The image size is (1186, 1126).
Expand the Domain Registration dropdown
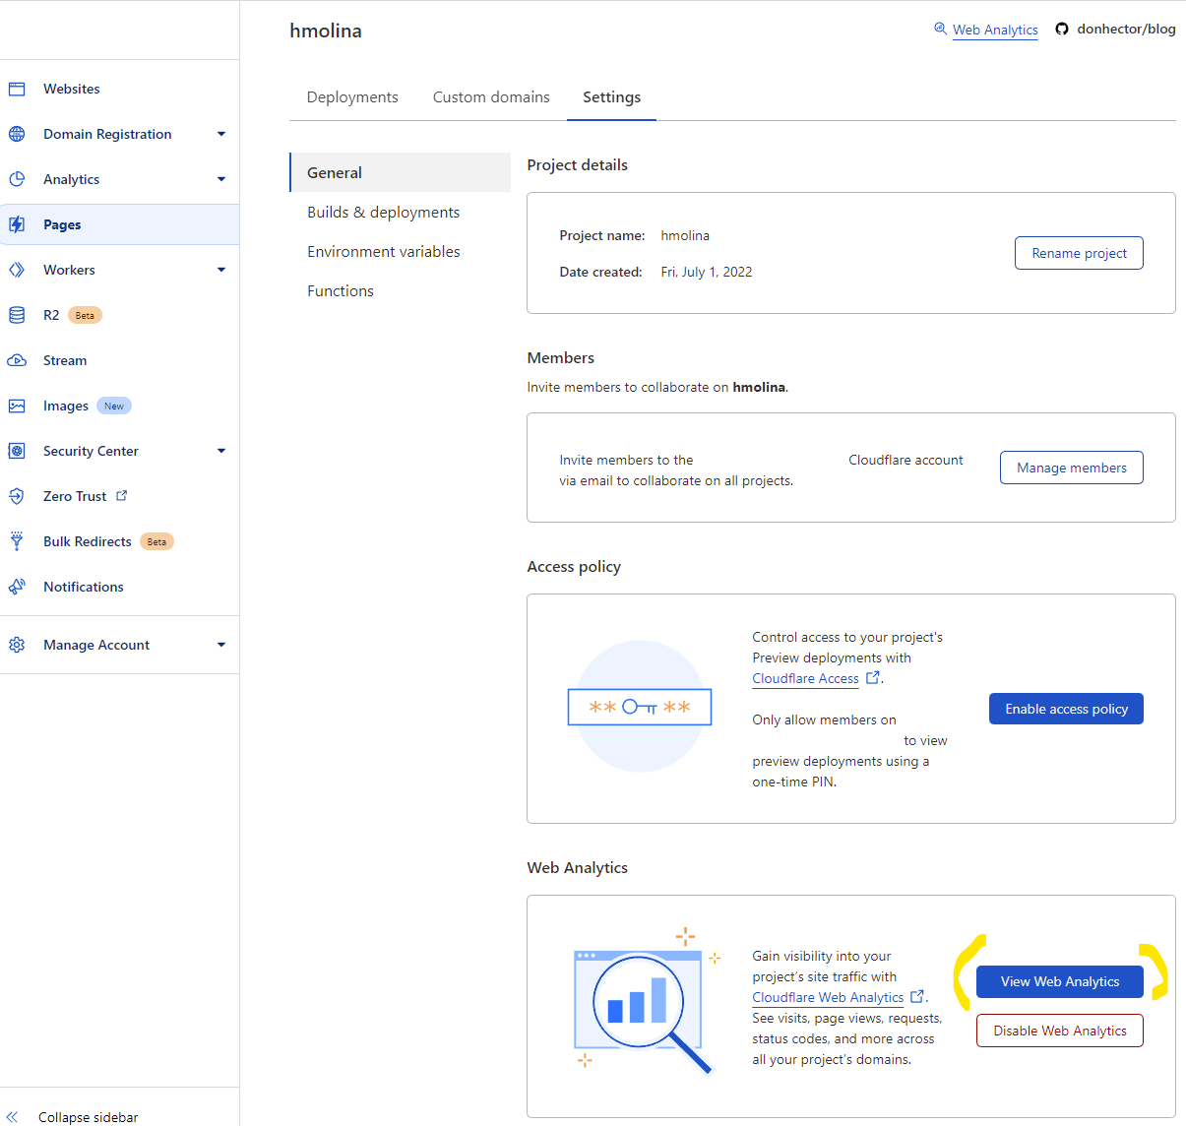point(221,134)
